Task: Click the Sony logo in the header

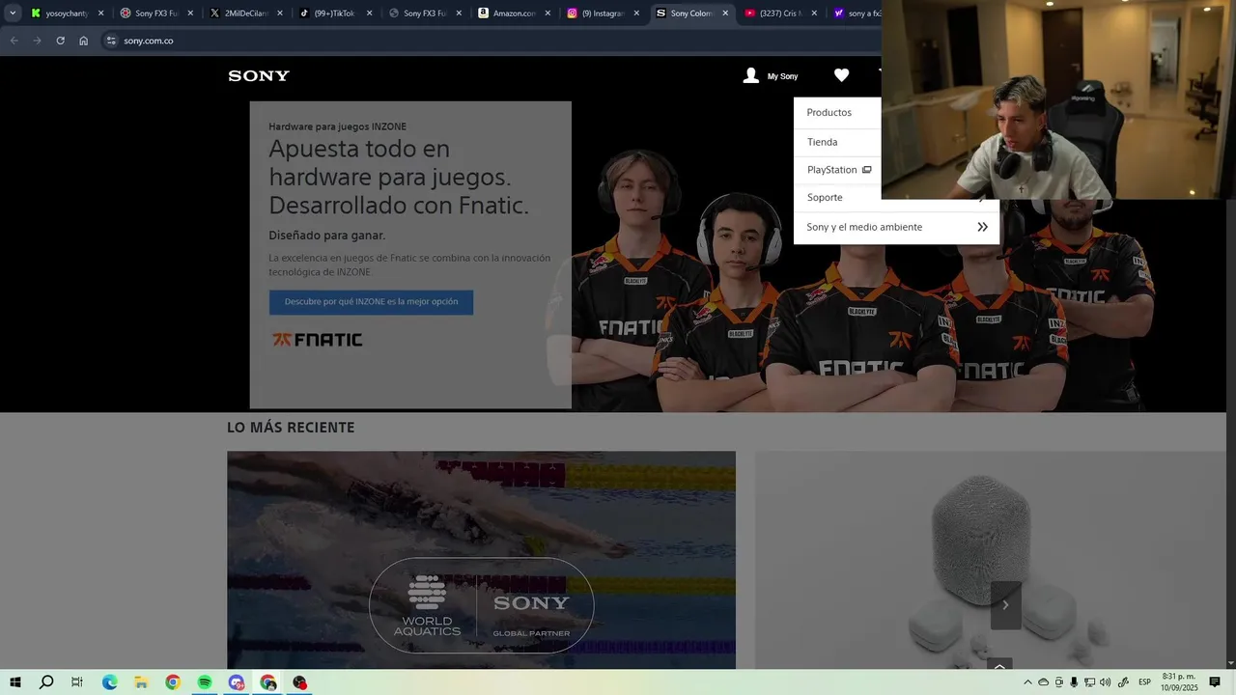Action: pos(259,76)
